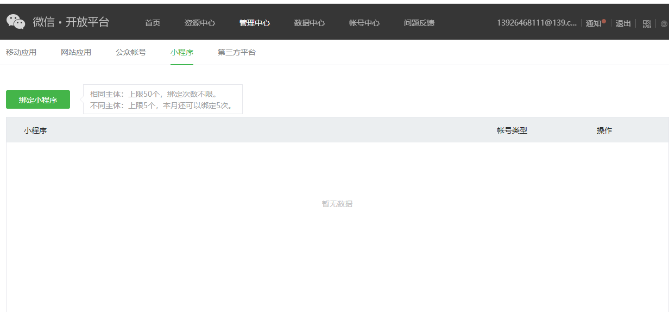Click the 小程序 column header
Image resolution: width=669 pixels, height=312 pixels.
(35, 130)
